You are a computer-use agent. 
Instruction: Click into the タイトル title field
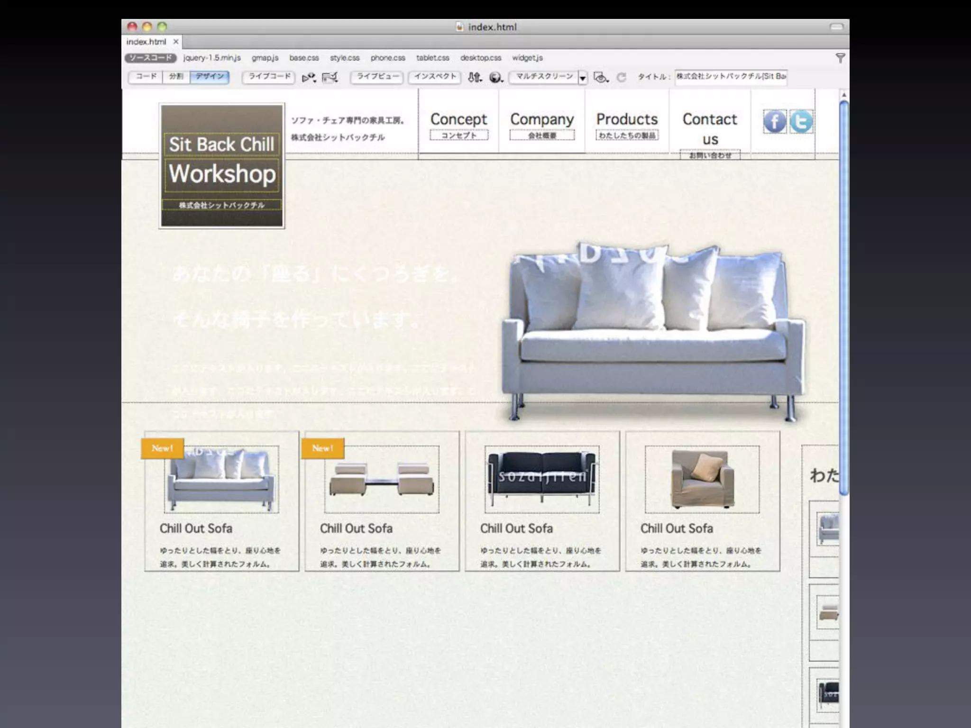[731, 77]
